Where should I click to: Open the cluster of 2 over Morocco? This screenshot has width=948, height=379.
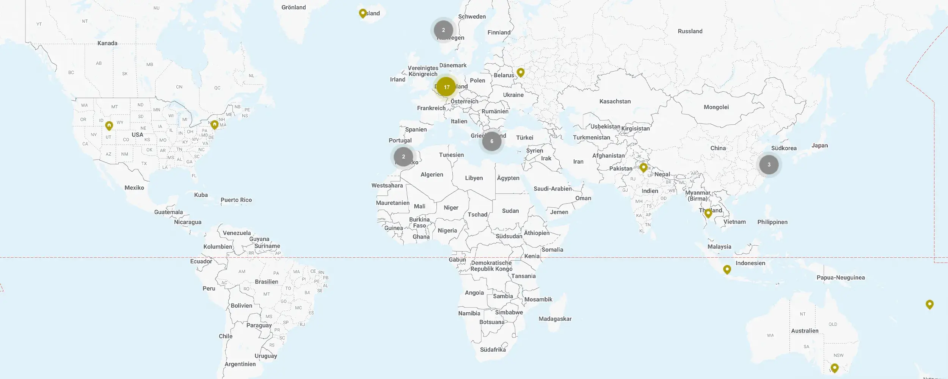403,157
